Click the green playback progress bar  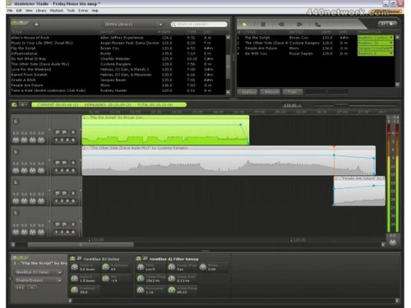109,104
